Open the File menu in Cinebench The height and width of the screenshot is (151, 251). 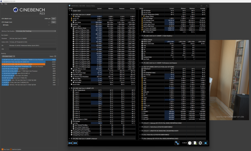coord(2,4)
